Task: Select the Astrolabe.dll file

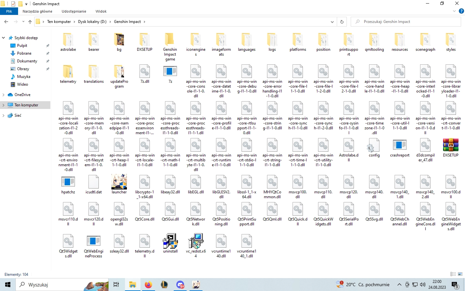Action: (349, 150)
